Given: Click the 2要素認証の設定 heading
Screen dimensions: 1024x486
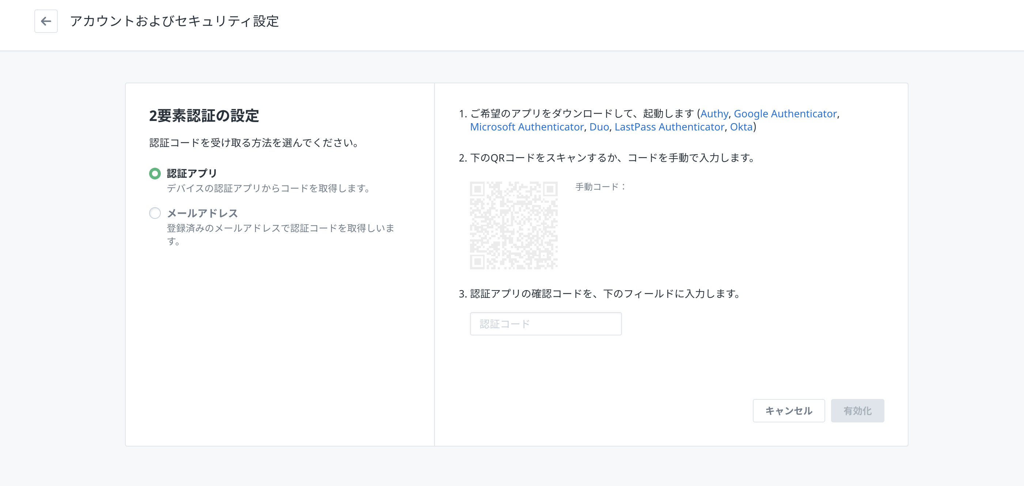Looking at the screenshot, I should pyautogui.click(x=204, y=115).
